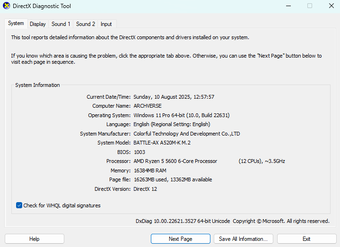The image size is (340, 247).
Task: Uncheck Check for WHQL digital signatures
Action: 19,205
